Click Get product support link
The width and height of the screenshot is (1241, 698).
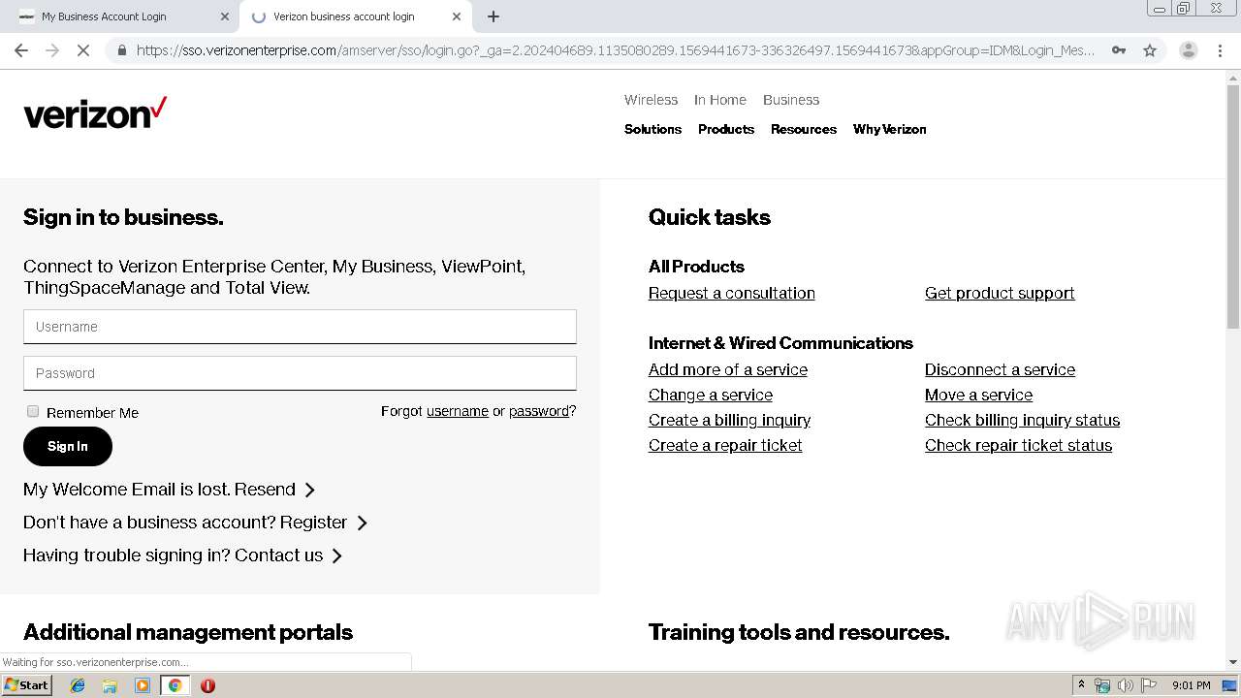point(1000,293)
